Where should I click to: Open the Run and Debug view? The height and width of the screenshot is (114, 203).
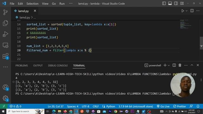point(5,34)
